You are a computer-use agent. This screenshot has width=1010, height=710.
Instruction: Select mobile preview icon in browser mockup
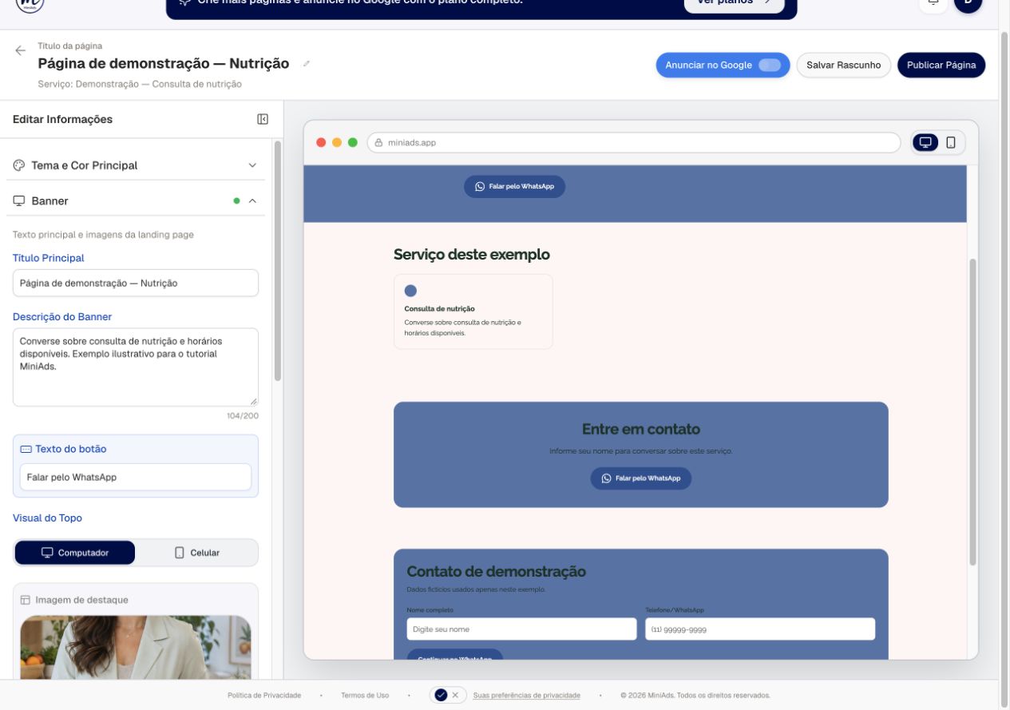pos(951,143)
